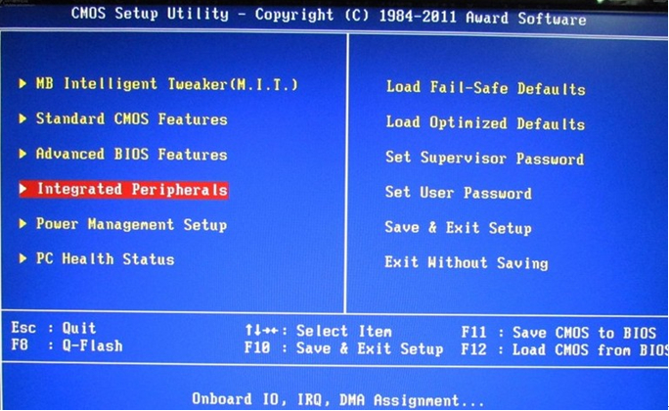Expand Standard CMOS Features menu
Image resolution: width=669 pixels, height=411 pixels.
[131, 118]
